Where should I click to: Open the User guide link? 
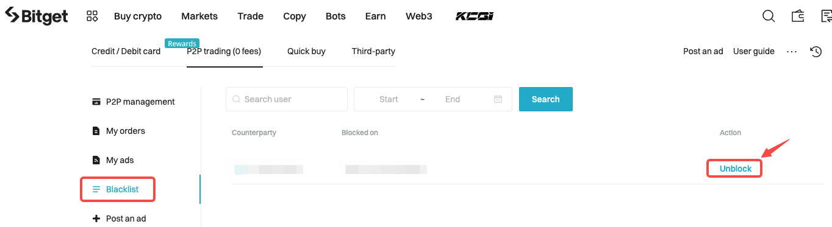pyautogui.click(x=754, y=51)
